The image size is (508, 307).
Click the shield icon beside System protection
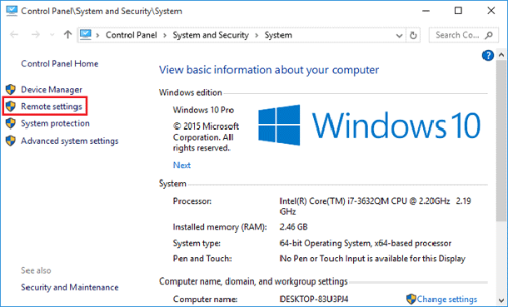[x=11, y=123]
